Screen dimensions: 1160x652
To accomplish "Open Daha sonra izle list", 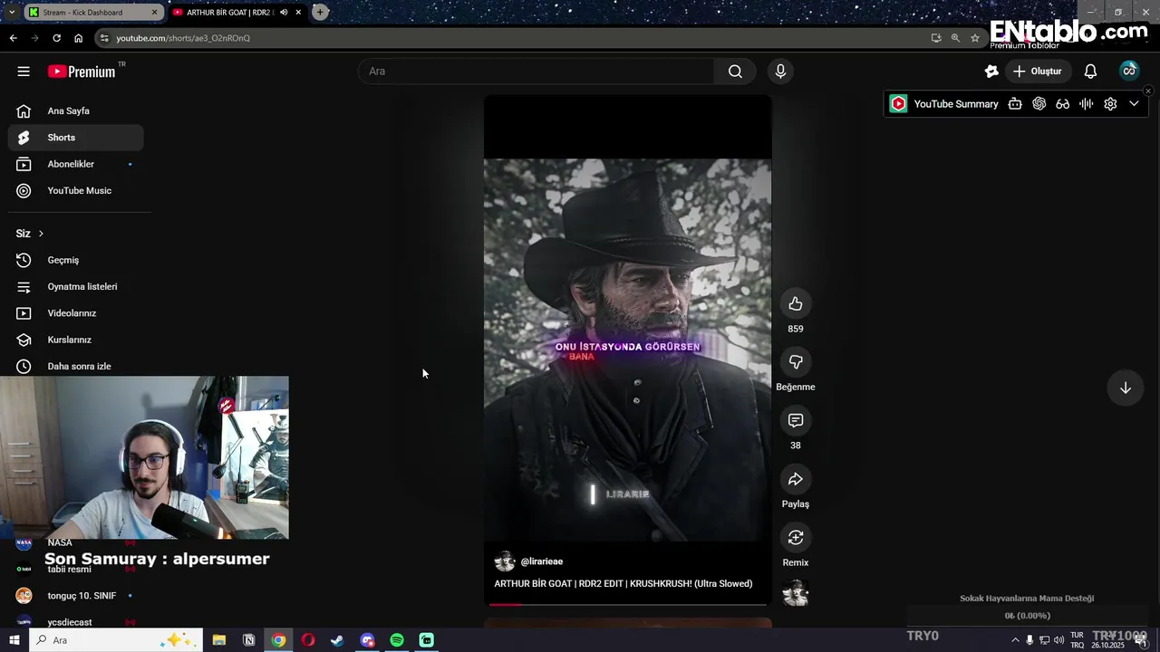I will click(76, 367).
